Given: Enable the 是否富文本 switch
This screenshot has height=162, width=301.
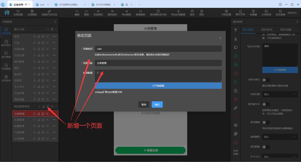Looking at the screenshot, I should (266, 104).
